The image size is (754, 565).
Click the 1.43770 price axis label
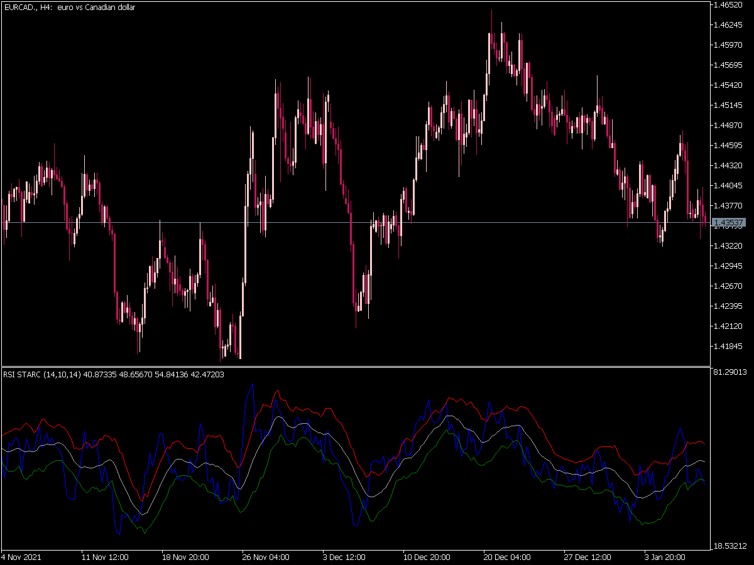click(x=729, y=206)
